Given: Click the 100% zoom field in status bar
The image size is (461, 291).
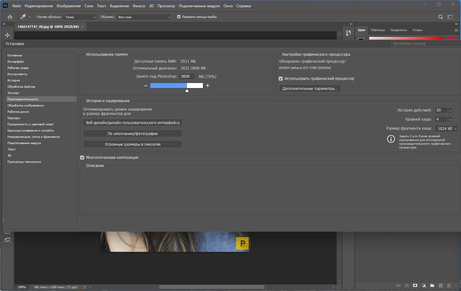Looking at the screenshot, I should click(x=22, y=287).
